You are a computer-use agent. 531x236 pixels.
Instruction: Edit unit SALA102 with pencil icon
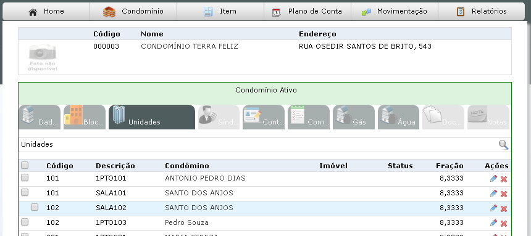[x=494, y=208]
